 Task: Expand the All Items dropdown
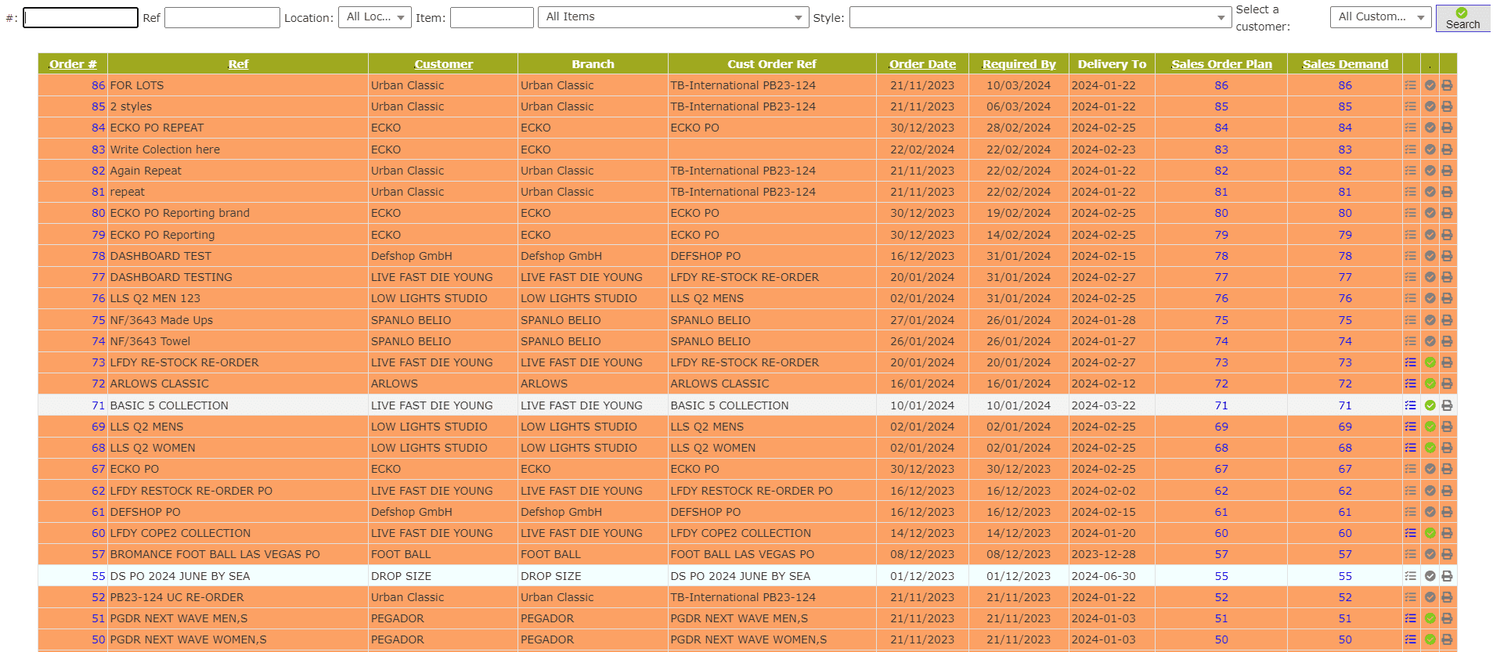(673, 17)
